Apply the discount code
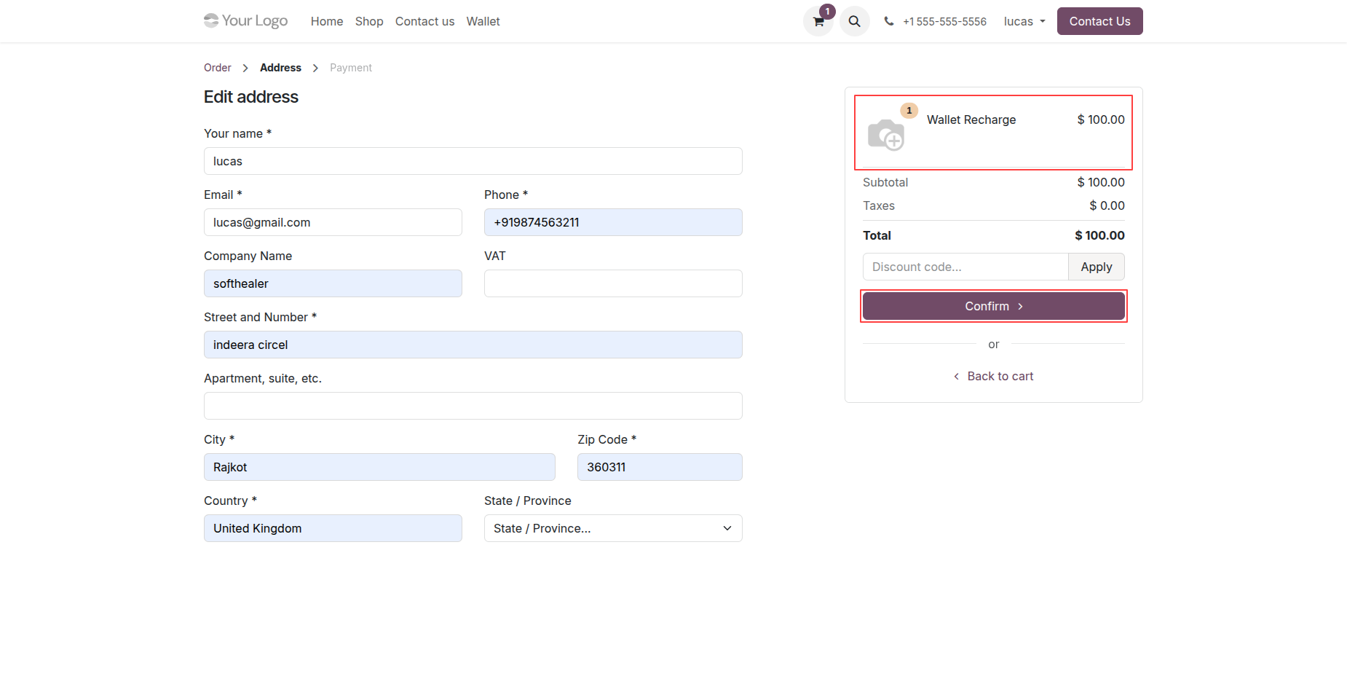Image resolution: width=1347 pixels, height=679 pixels. (x=1097, y=267)
